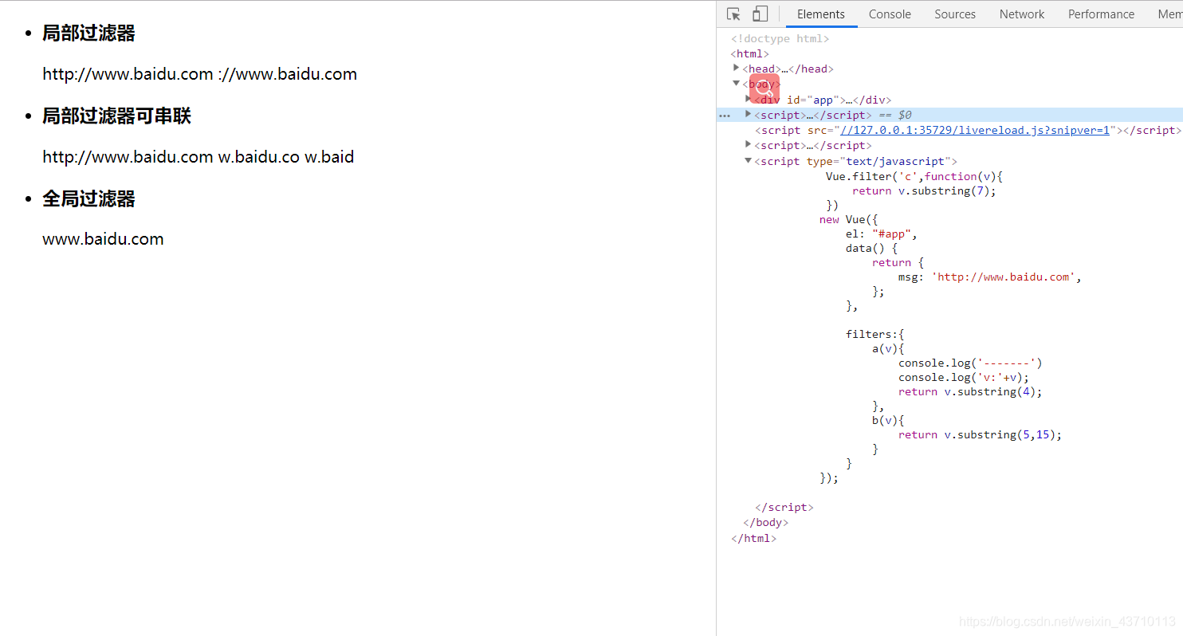Open the Elements tab

[x=820, y=14]
